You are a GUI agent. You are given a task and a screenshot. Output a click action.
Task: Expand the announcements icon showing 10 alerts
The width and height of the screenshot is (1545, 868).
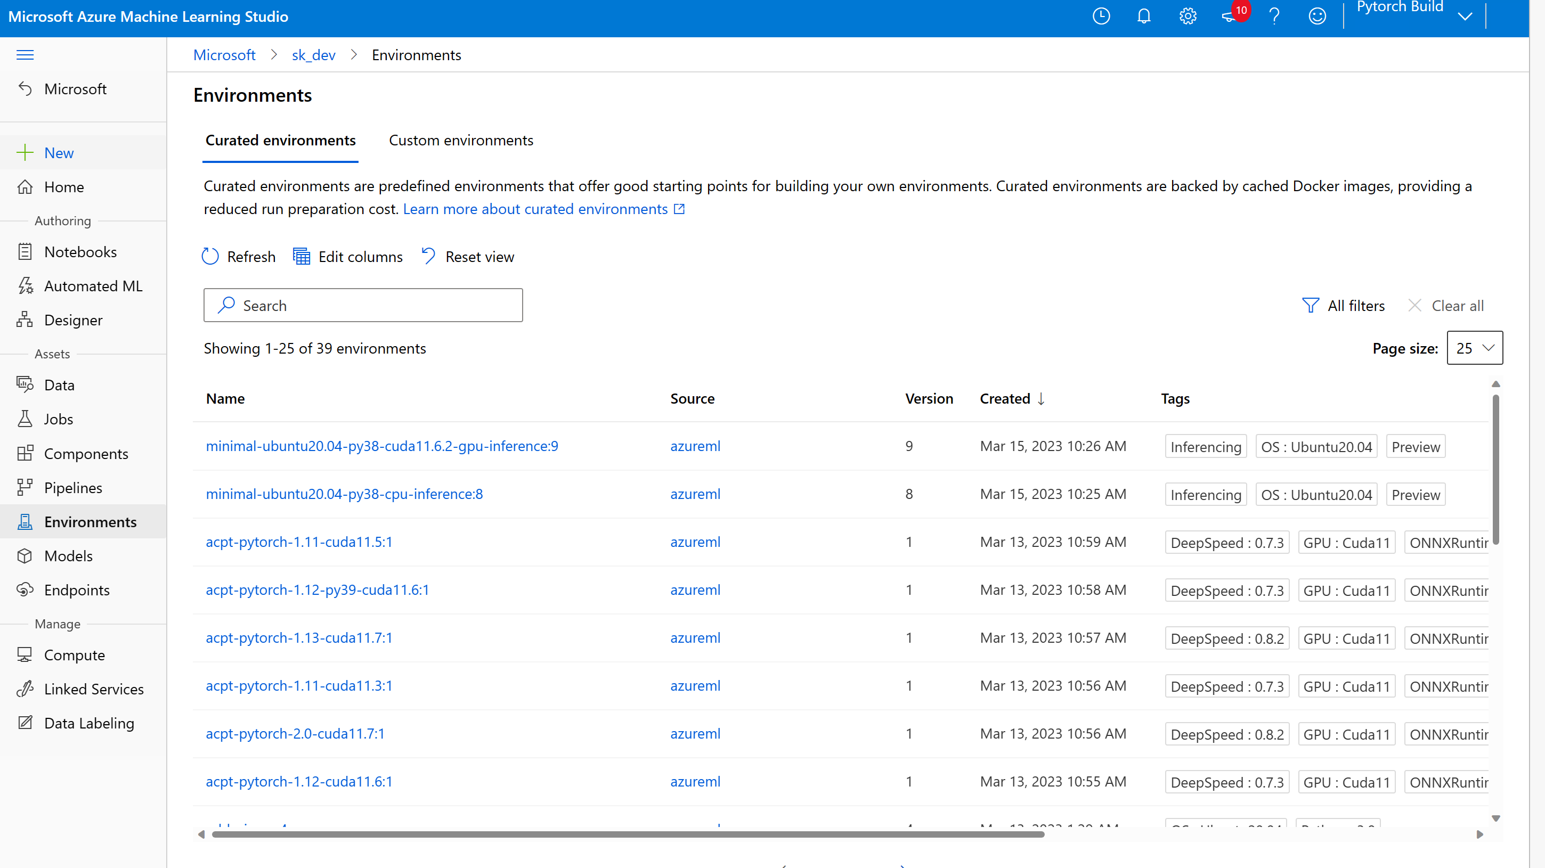click(x=1232, y=16)
